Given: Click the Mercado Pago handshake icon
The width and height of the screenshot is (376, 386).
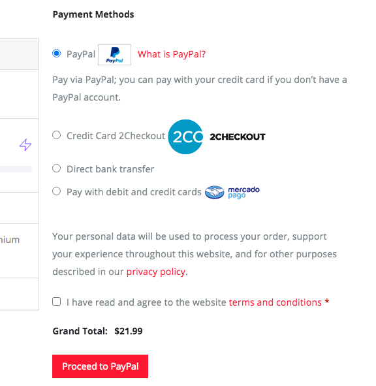Looking at the screenshot, I should tap(214, 192).
